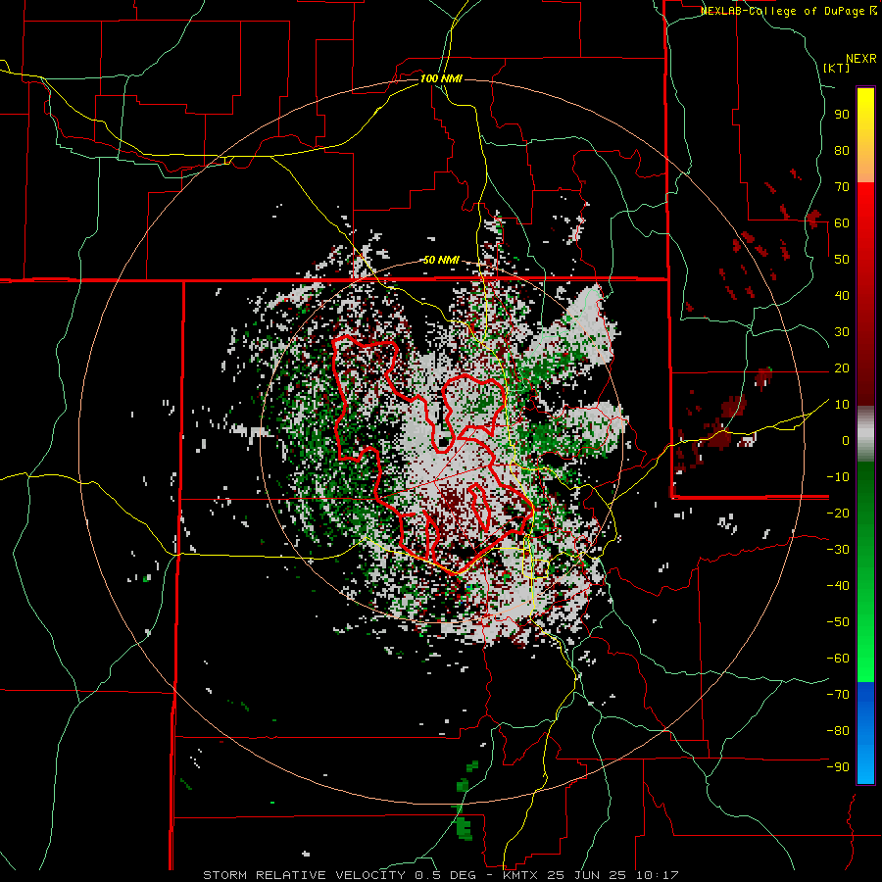The width and height of the screenshot is (882, 882).
Task: Click the 60 value on the velocity scale
Action: pos(842,223)
